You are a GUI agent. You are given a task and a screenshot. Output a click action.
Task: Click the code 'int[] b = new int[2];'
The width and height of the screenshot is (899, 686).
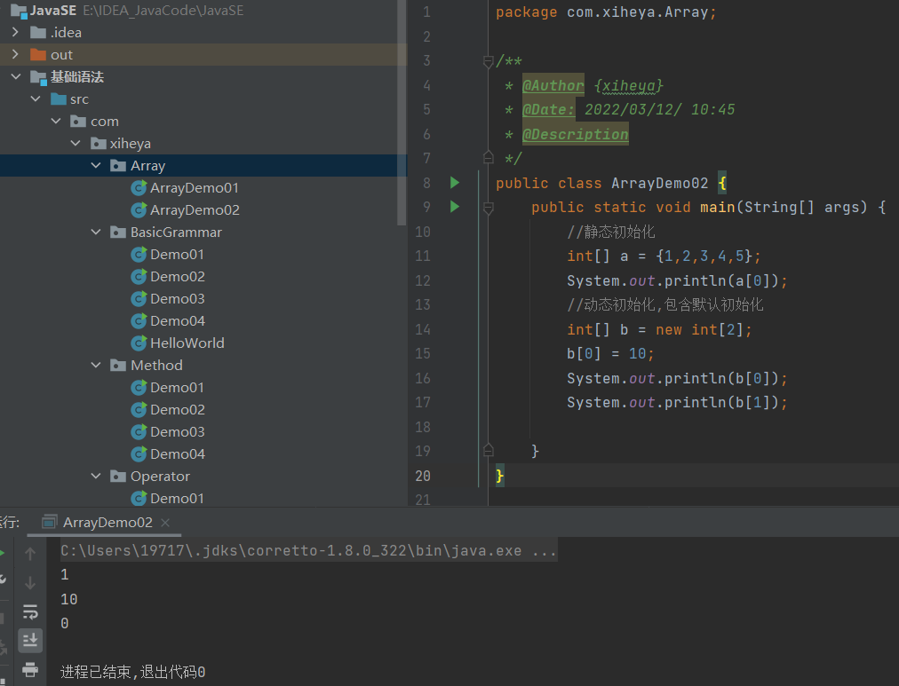(659, 330)
